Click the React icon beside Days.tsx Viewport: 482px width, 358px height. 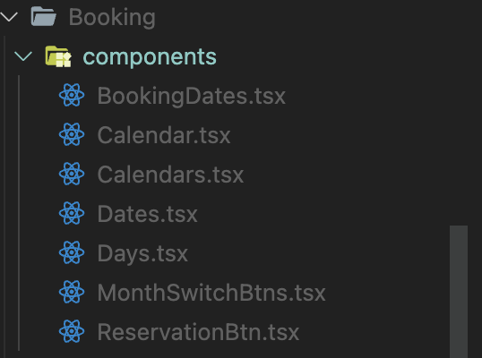pyautogui.click(x=72, y=252)
